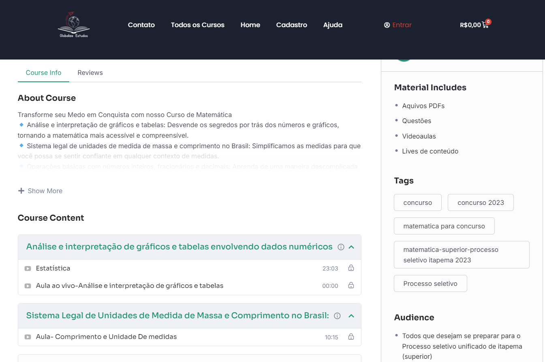The height and width of the screenshot is (362, 545).
Task: Click the lock icon on Estatística row
Action: point(351,268)
